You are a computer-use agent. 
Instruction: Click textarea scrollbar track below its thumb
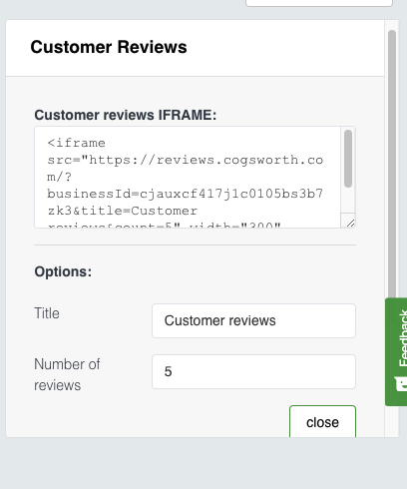348,201
